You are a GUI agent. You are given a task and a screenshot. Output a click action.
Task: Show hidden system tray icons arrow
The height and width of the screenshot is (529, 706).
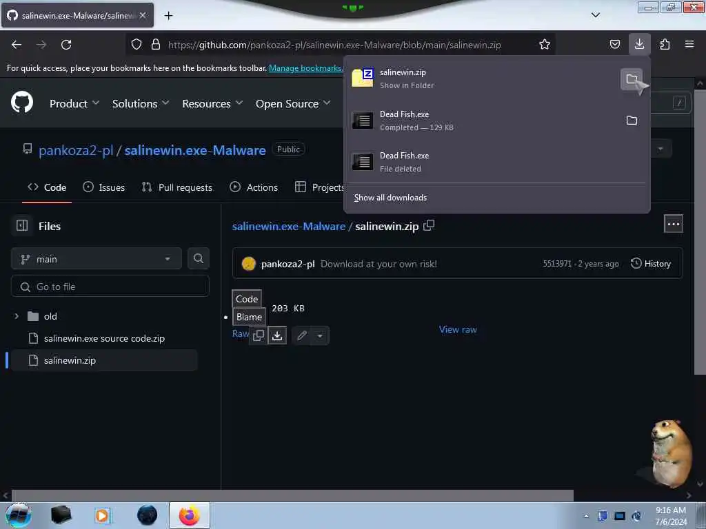[x=586, y=516]
